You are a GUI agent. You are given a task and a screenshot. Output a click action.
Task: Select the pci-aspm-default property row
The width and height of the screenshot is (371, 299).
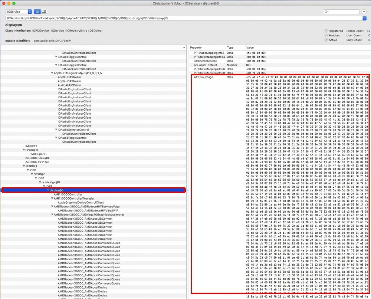click(x=280, y=65)
